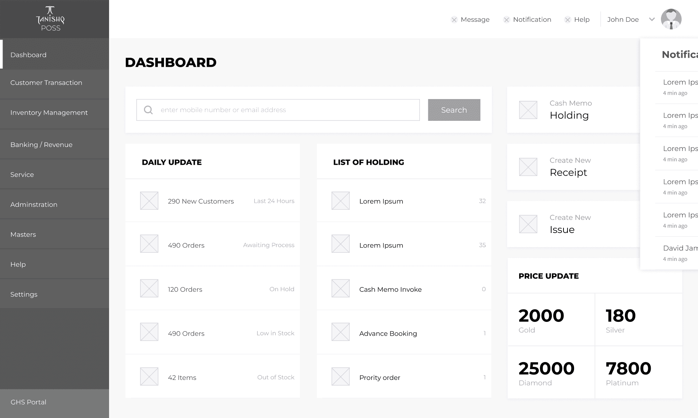Click the 2000 Gold price tile

[x=551, y=319]
